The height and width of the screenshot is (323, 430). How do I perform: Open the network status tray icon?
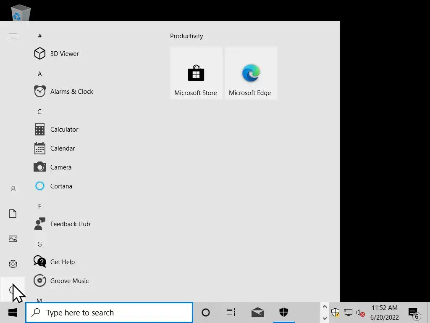click(348, 312)
